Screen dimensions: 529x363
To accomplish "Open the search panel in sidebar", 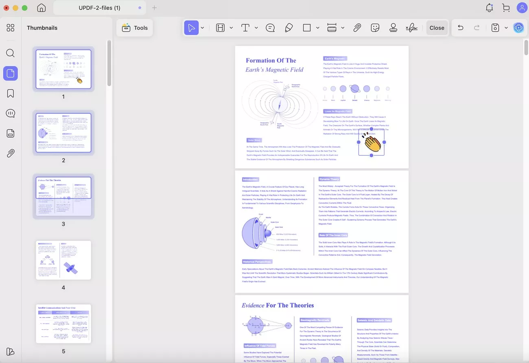I will pos(11,53).
